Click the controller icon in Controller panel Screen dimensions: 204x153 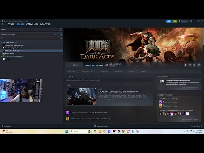162,82
